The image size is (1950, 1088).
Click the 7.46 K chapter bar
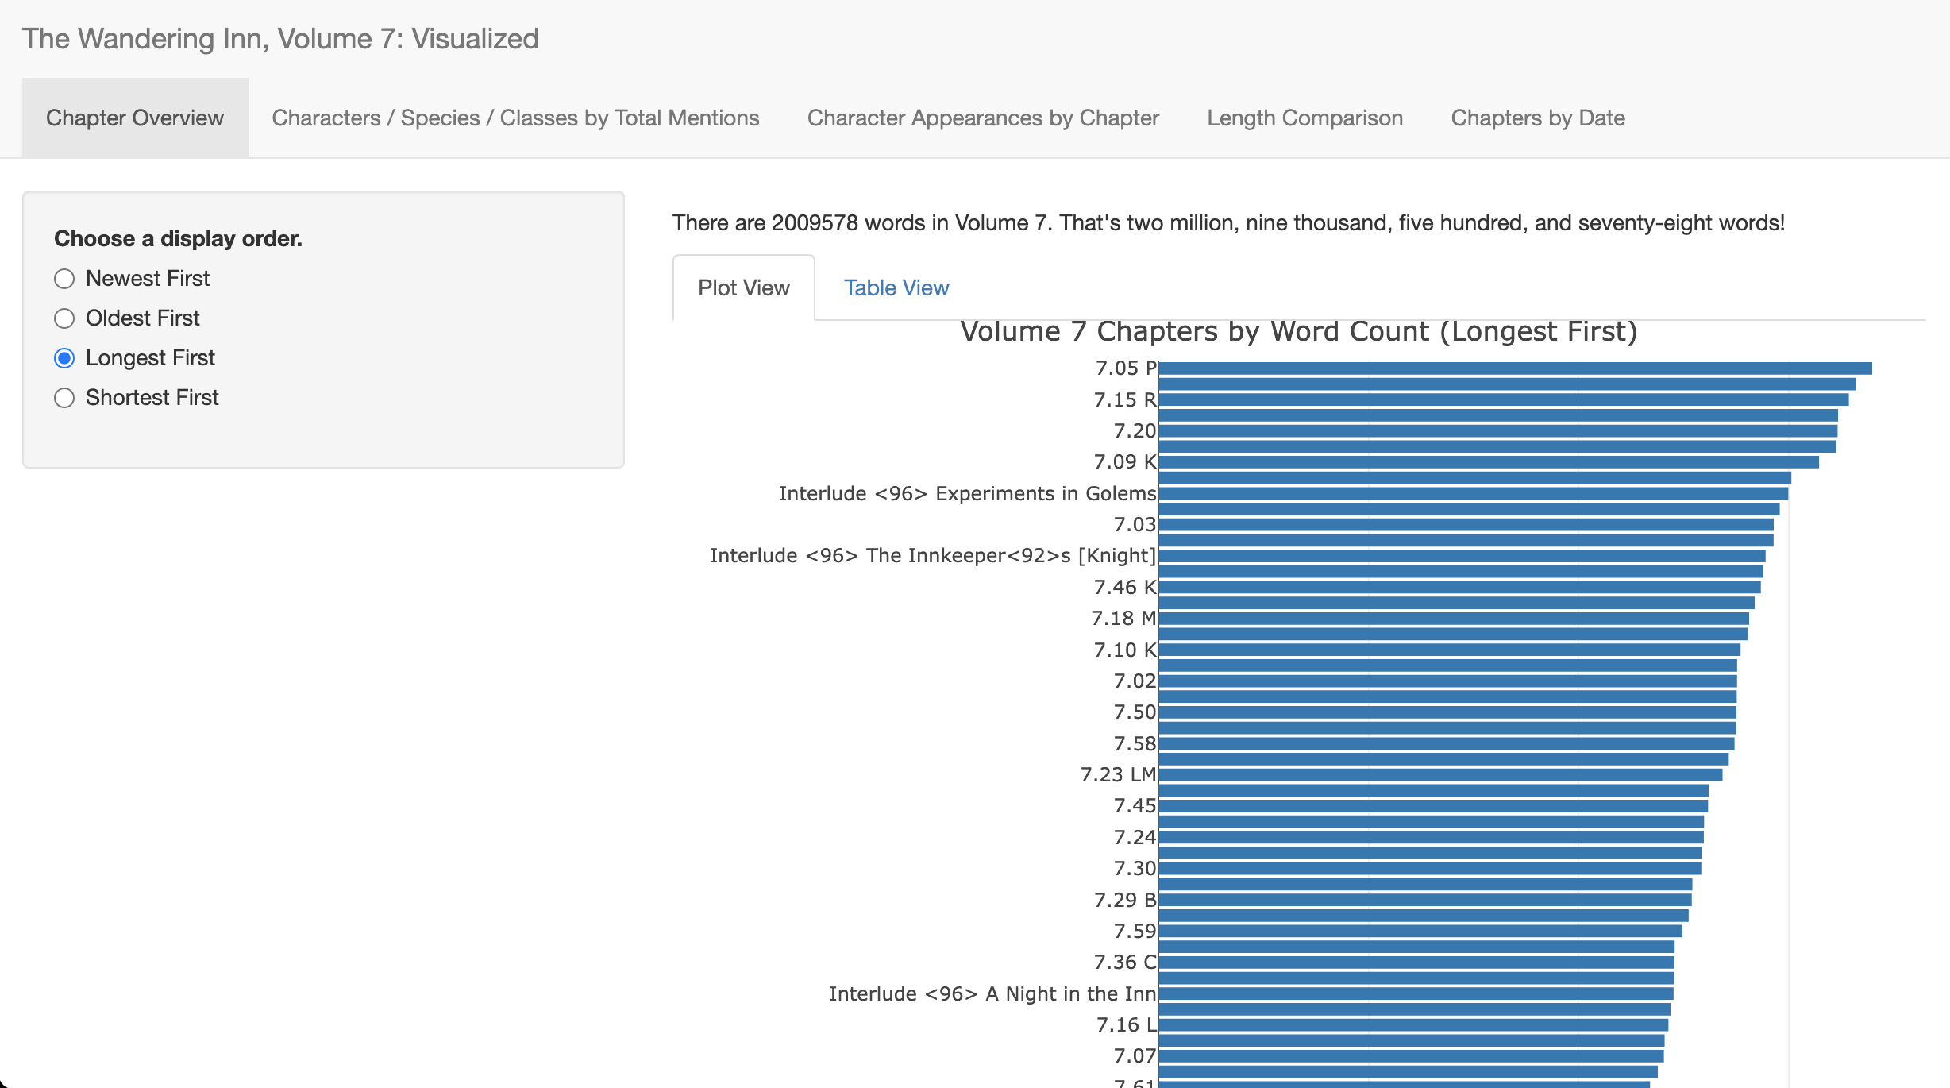click(x=1459, y=587)
